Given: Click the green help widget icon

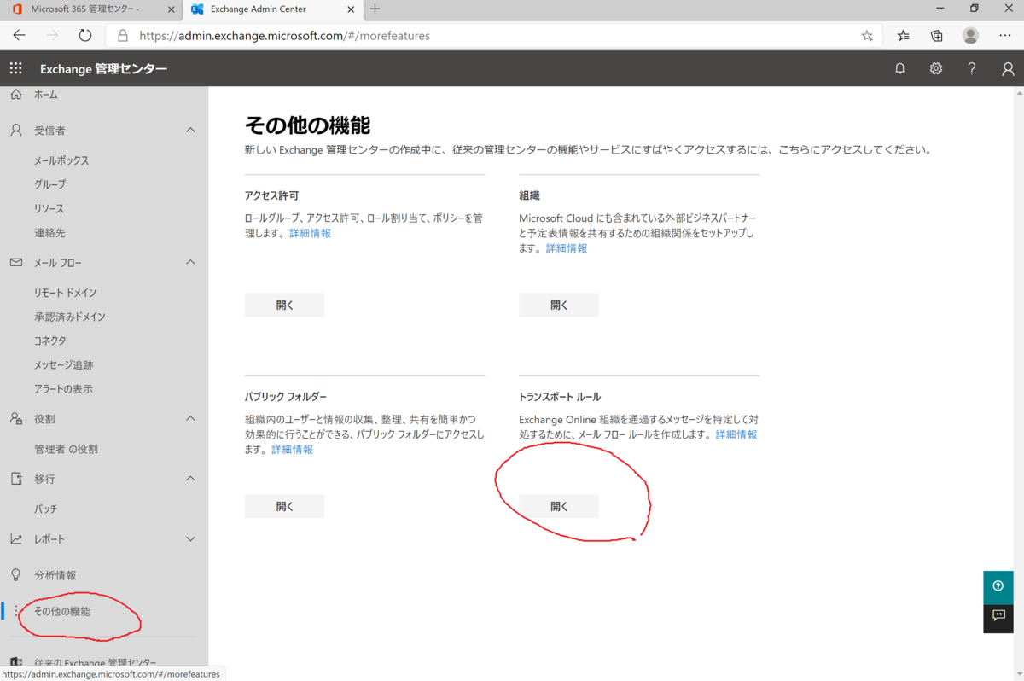Looking at the screenshot, I should click(x=998, y=586).
